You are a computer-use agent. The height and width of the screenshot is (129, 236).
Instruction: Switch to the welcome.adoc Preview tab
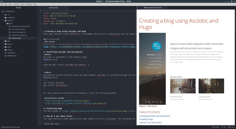153,8
